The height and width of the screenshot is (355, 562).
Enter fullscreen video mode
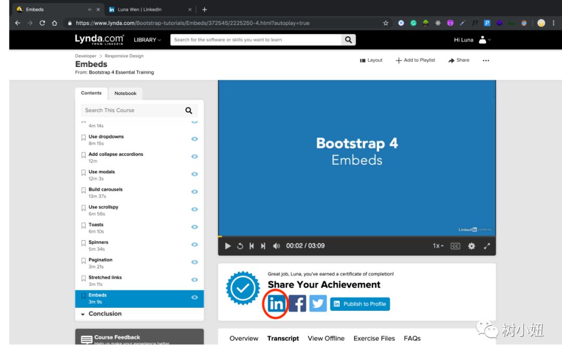tap(487, 246)
